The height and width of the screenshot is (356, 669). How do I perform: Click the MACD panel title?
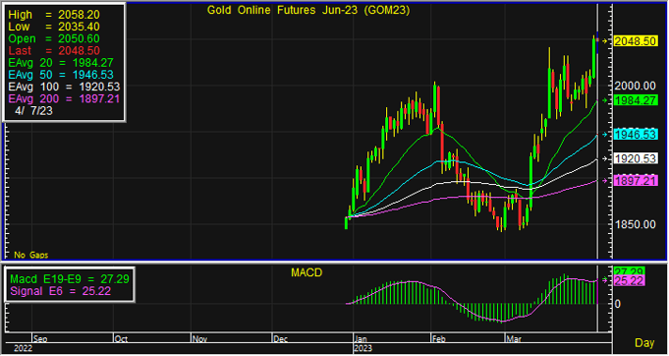[307, 272]
